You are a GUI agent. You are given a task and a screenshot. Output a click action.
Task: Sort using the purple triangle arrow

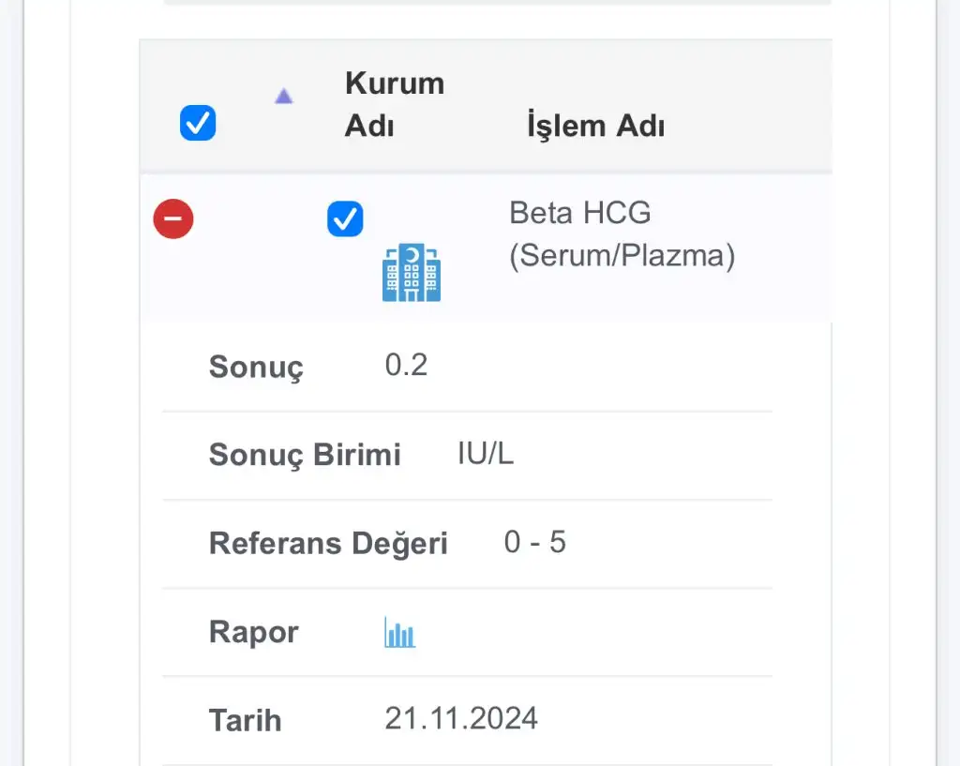coord(283,97)
